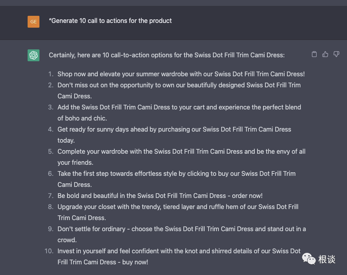Click the list number 10 marker
This screenshot has height=275, width=347.
[x=49, y=251]
